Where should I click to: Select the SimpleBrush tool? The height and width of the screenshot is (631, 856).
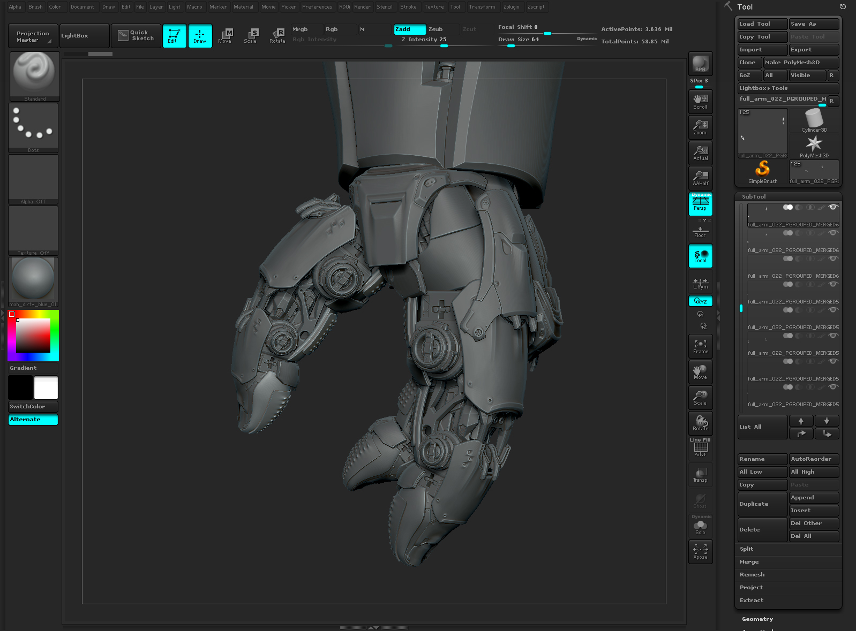(x=763, y=172)
